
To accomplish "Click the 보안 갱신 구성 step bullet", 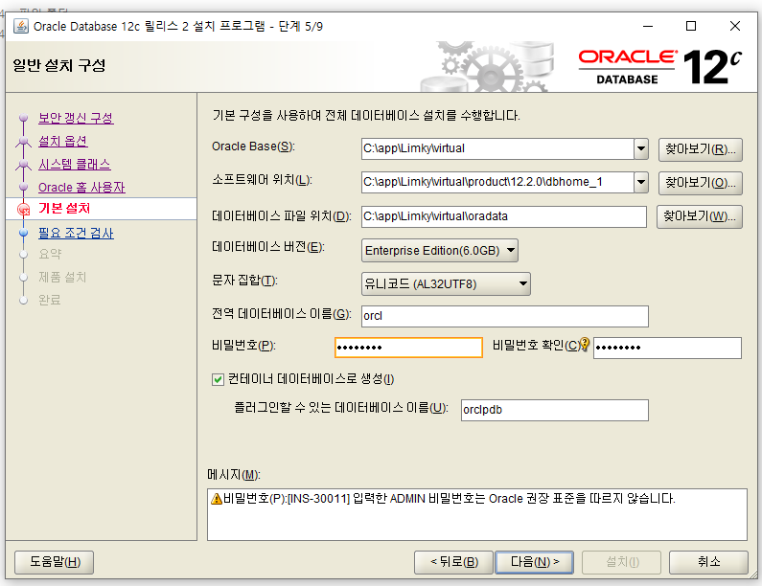I will (23, 118).
